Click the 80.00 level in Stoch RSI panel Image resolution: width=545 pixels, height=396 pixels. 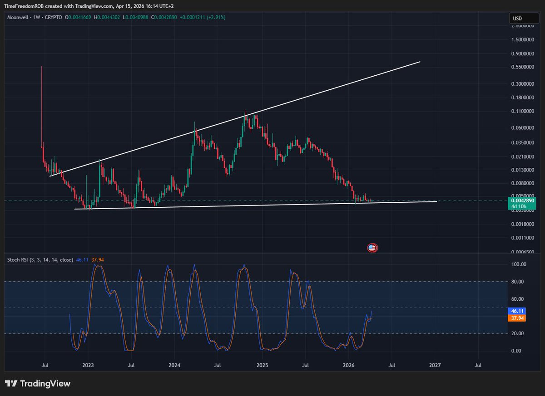(x=517, y=282)
